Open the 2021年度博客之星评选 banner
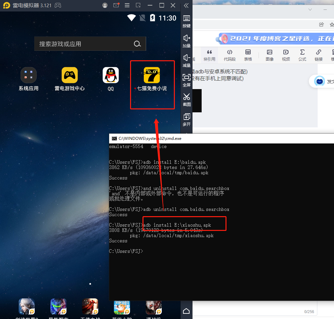 click(x=275, y=38)
